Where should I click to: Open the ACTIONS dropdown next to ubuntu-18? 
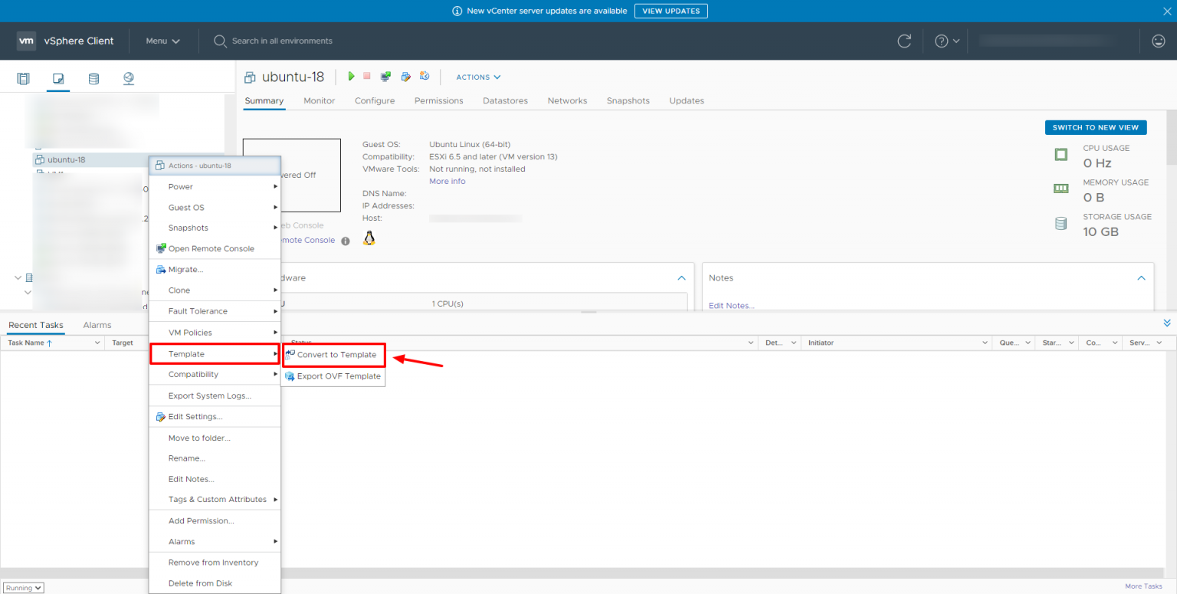coord(478,77)
